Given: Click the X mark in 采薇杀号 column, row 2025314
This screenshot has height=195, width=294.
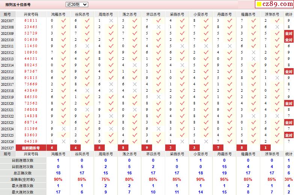Looking at the screenshot, I should (x=182, y=65).
